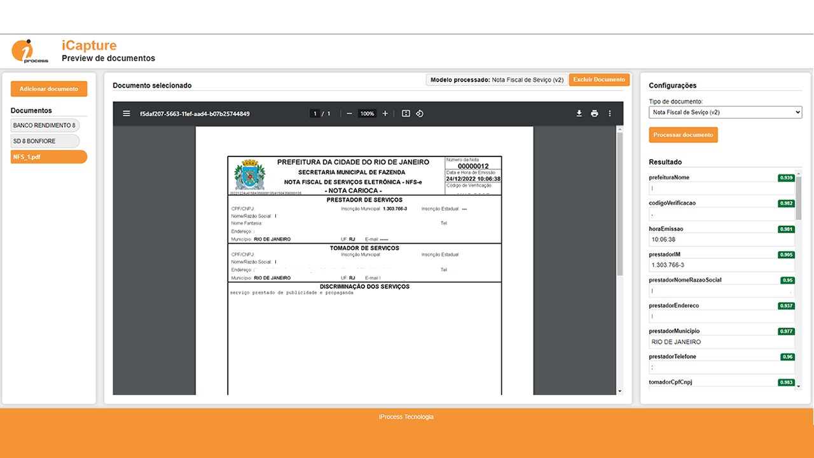Click the Processar documento button

point(684,135)
